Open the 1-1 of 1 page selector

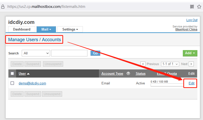pos(170,64)
